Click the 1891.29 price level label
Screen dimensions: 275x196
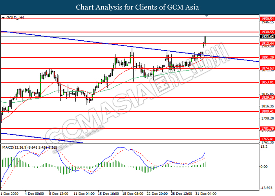267,57
